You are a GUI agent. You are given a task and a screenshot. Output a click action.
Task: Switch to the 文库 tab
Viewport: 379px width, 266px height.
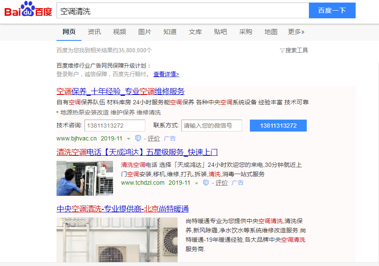pyautogui.click(x=195, y=32)
